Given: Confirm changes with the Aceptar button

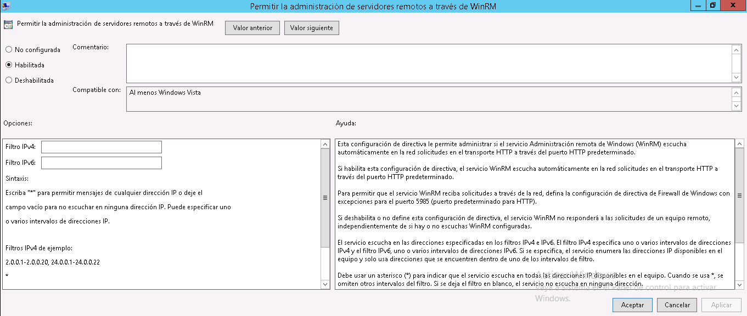Looking at the screenshot, I should coord(632,305).
